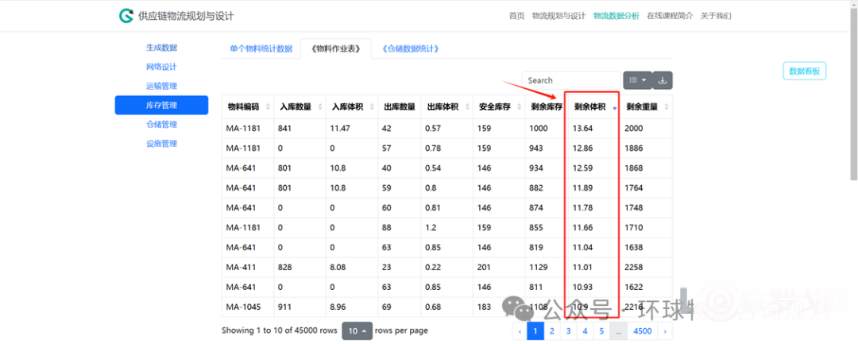
Task: Click remaining volume value 12.86
Action: tap(583, 149)
